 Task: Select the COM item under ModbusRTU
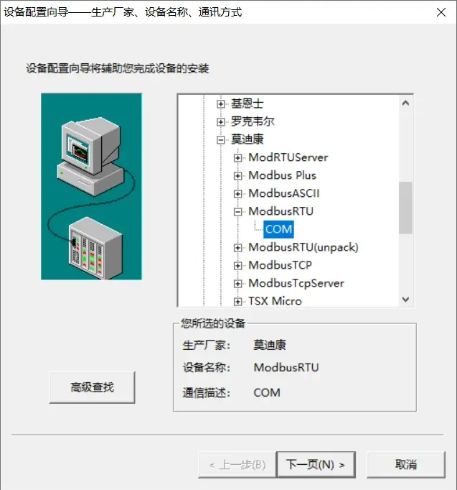point(278,229)
